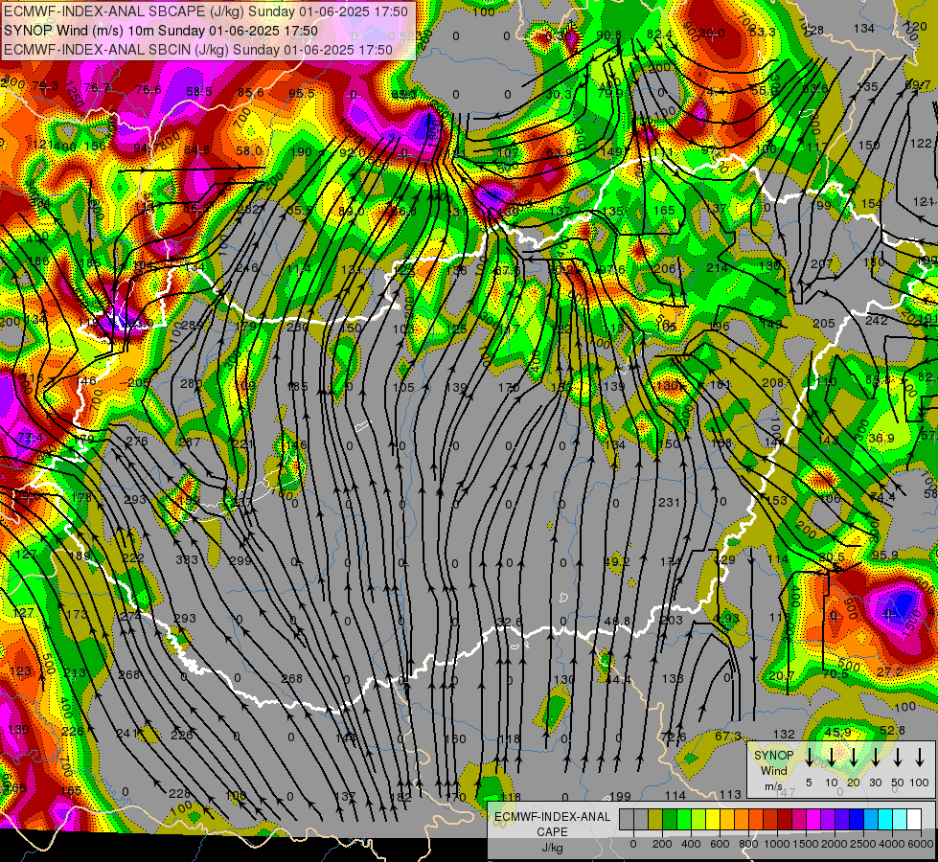Pick the first grey swatch in CAPE legend
Screen dimensions: 938x862
[x=627, y=820]
